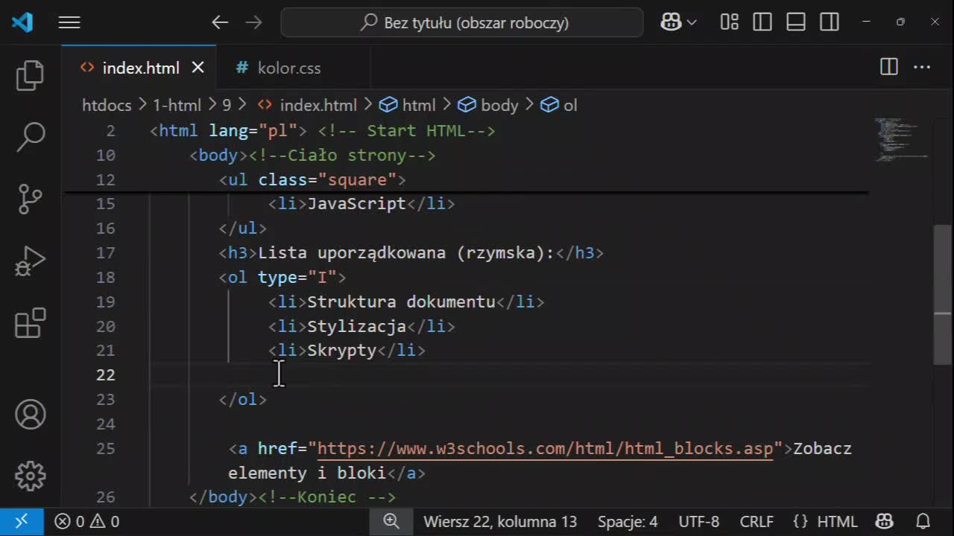This screenshot has width=954, height=536.
Task: Select ol symbol in the breadcrumb
Action: coord(559,106)
